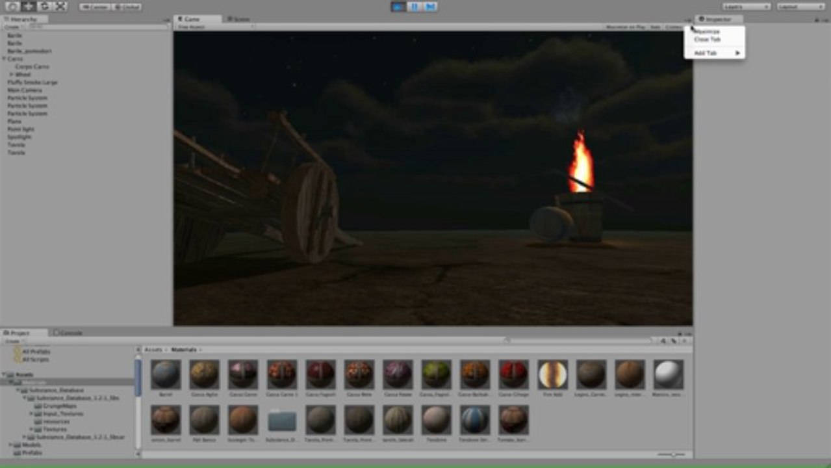The width and height of the screenshot is (831, 468).
Task: Select the Rotate tool in the toolbar
Action: pos(44,6)
